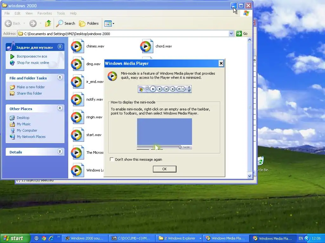Screen dimensions: 325x243
Task: Click Share this folder link
Action: click(x=29, y=93)
